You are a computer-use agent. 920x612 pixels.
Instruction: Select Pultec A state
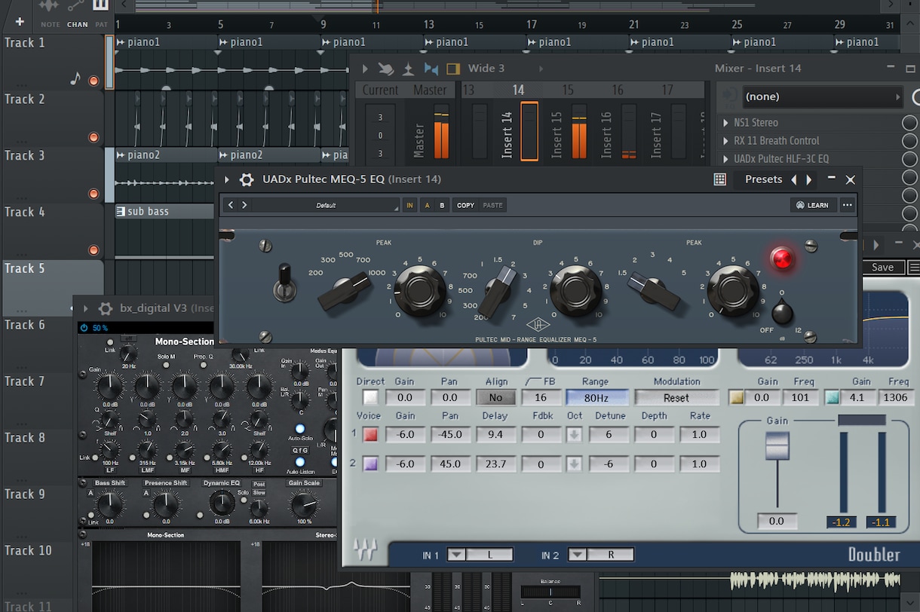pyautogui.click(x=428, y=205)
